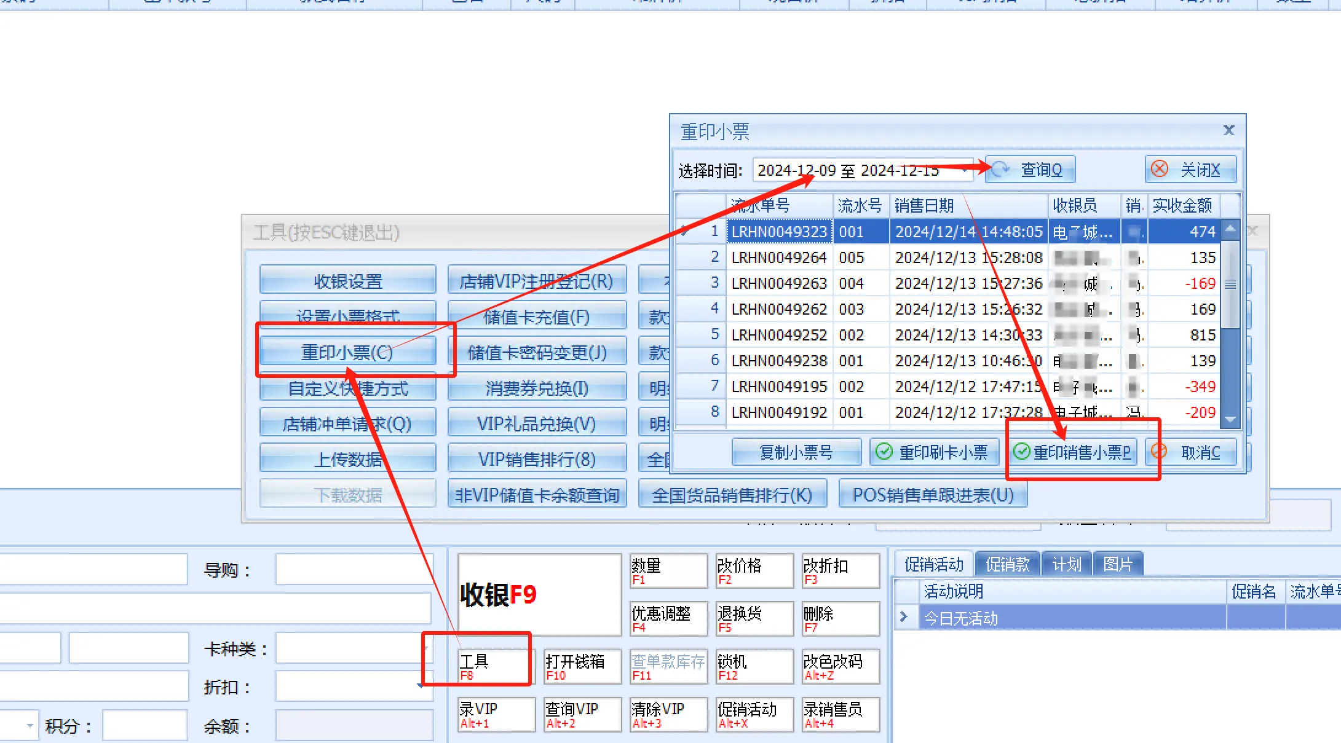Click the refresh icon on 查询Q button
This screenshot has width=1341, height=743.
[1001, 170]
